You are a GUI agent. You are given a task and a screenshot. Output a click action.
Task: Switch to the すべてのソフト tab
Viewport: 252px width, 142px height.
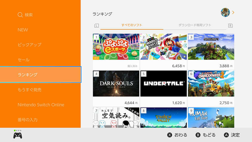[x=132, y=25]
